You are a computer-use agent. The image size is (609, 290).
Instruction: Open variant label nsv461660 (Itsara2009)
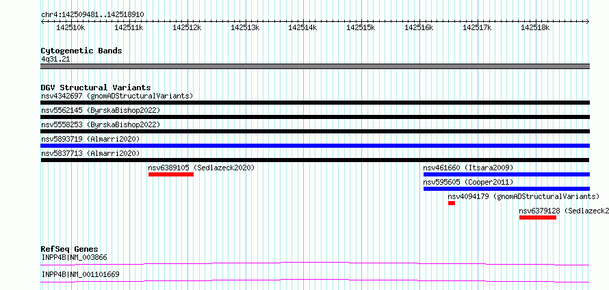[469, 168]
